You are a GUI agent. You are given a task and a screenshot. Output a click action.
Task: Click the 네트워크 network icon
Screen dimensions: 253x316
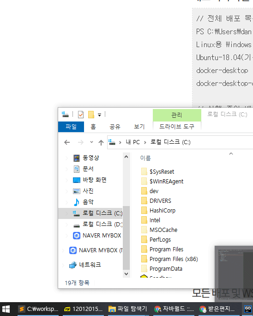click(73, 265)
